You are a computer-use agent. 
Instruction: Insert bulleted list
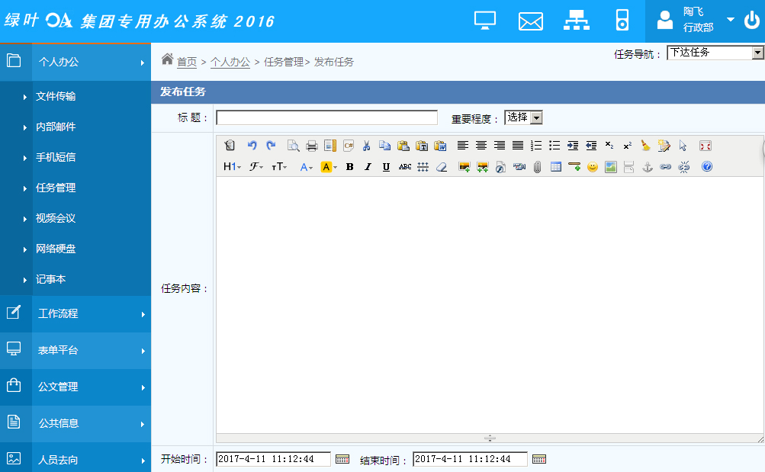(554, 146)
